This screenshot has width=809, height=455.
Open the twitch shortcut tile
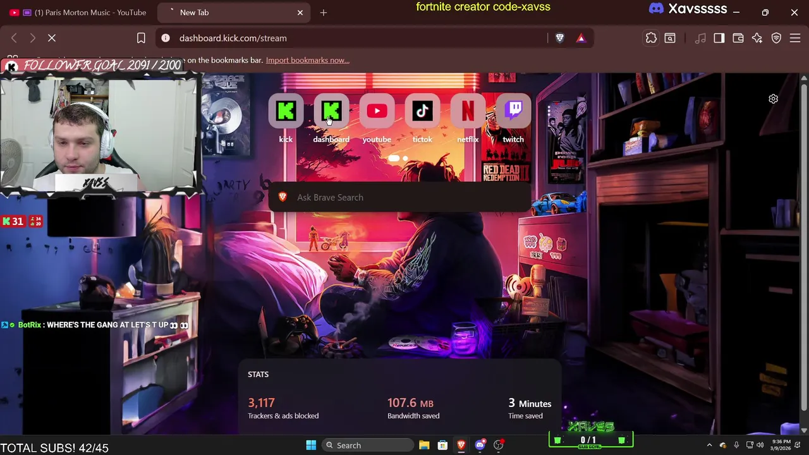[x=513, y=111]
